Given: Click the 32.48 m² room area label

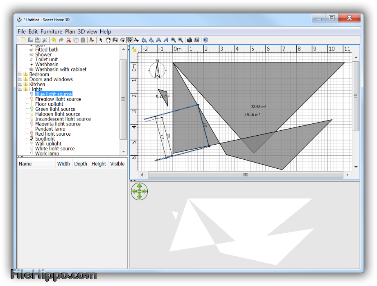Looking at the screenshot, I should [x=258, y=107].
